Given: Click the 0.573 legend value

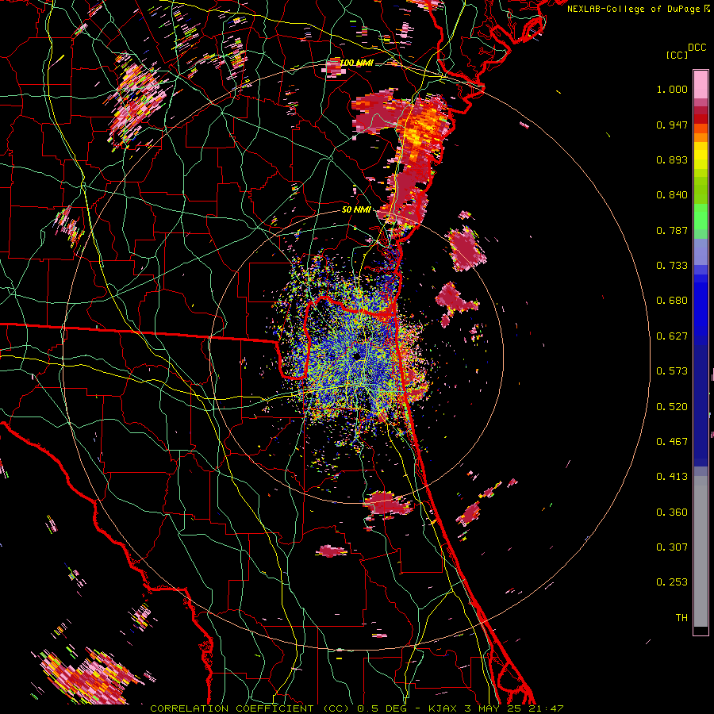Looking at the screenshot, I should click(672, 371).
